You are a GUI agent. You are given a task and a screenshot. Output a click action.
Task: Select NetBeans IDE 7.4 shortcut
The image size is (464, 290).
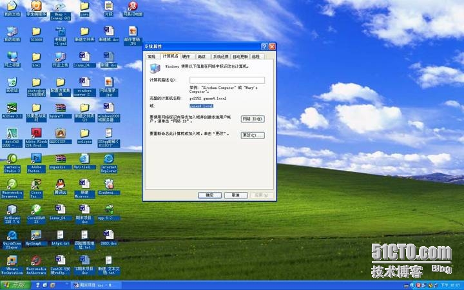pyautogui.click(x=12, y=214)
